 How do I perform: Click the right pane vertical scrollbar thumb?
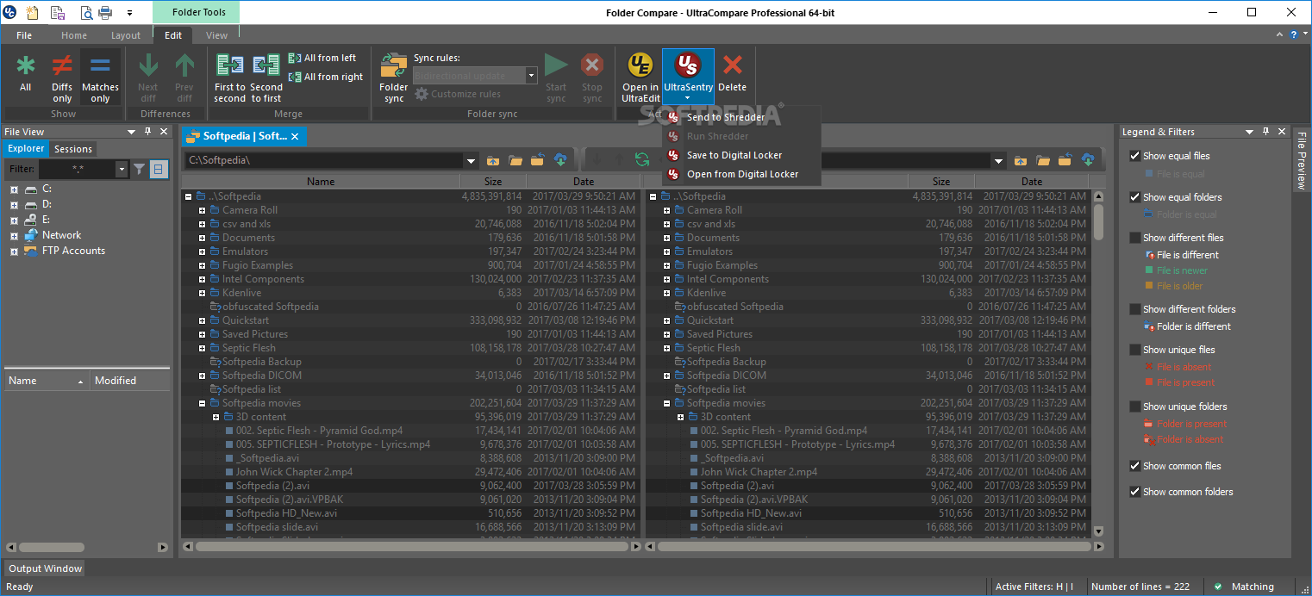[1098, 221]
